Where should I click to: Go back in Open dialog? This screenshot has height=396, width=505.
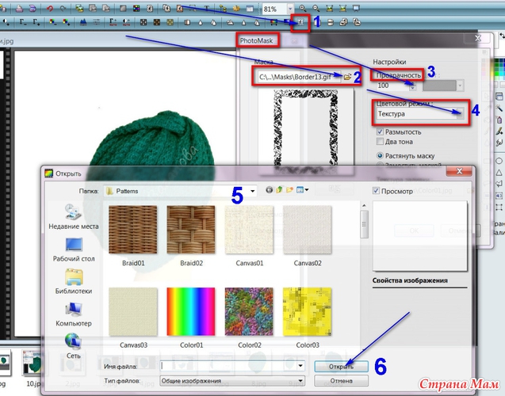click(270, 190)
